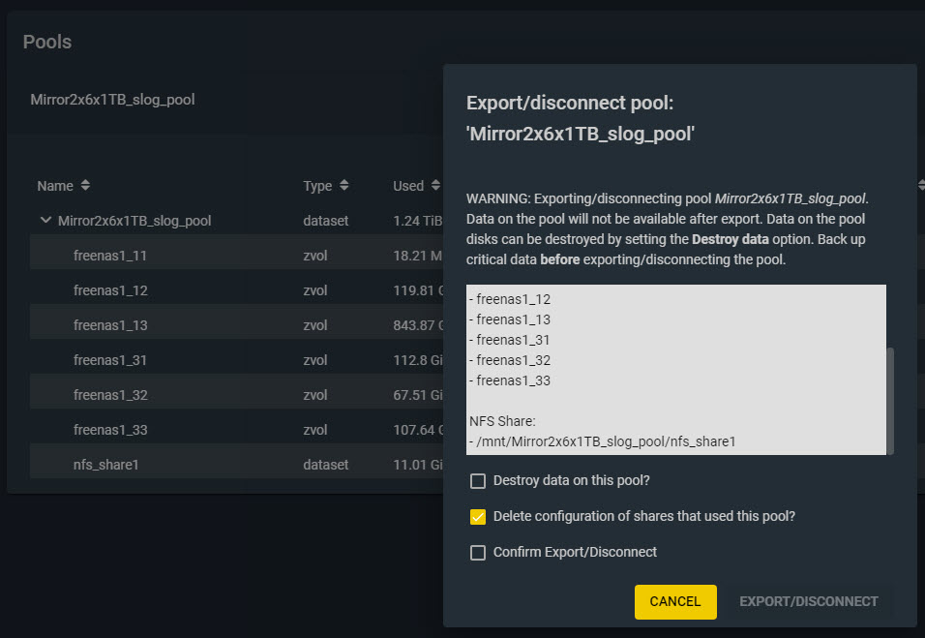
Task: Click the 112.8 used value of freenas1_31
Action: tap(418, 360)
